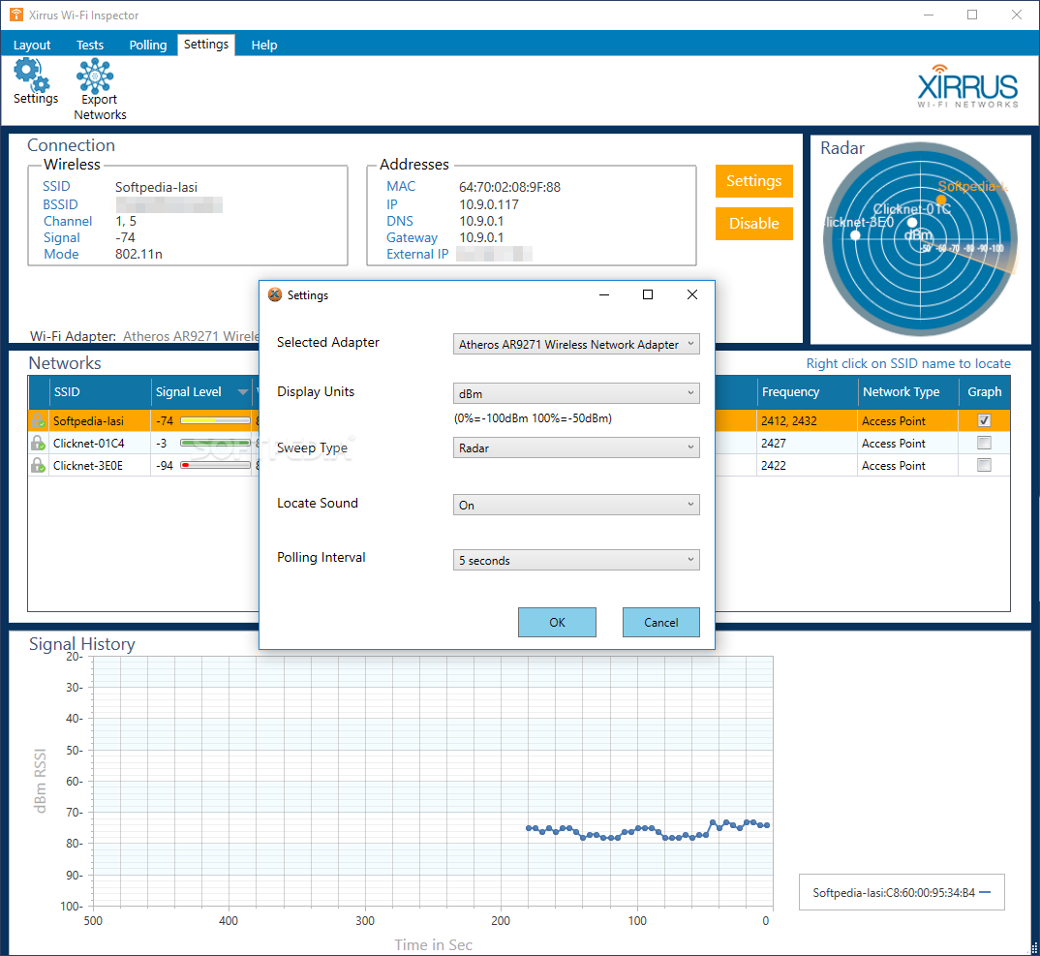
Task: Open the Polling menu tab
Action: coord(148,46)
